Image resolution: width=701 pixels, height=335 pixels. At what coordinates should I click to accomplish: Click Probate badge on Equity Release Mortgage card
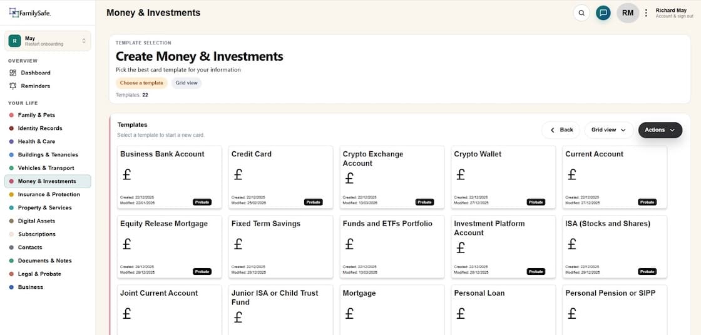click(x=202, y=272)
